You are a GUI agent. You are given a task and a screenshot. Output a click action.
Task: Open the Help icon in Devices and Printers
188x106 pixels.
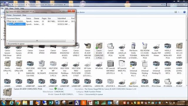click(x=184, y=12)
